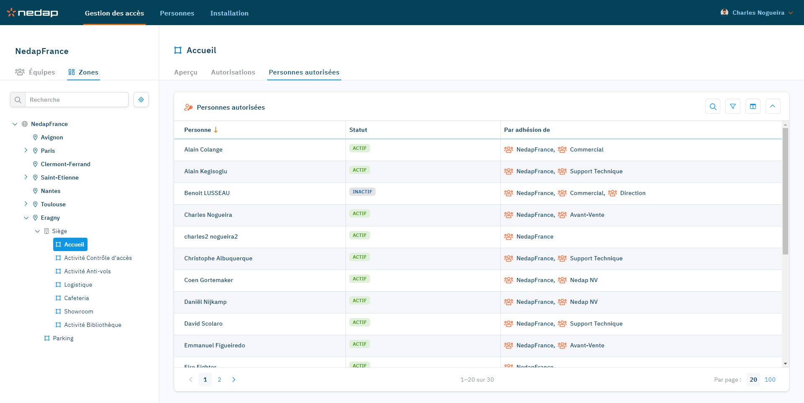Image resolution: width=804 pixels, height=403 pixels.
Task: Click the NedapFrance team icon in charles2 nogueira2 row
Action: [x=509, y=236]
